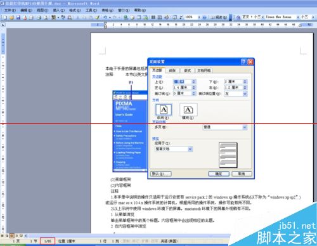Click the right margin 右 field

(x=233, y=87)
